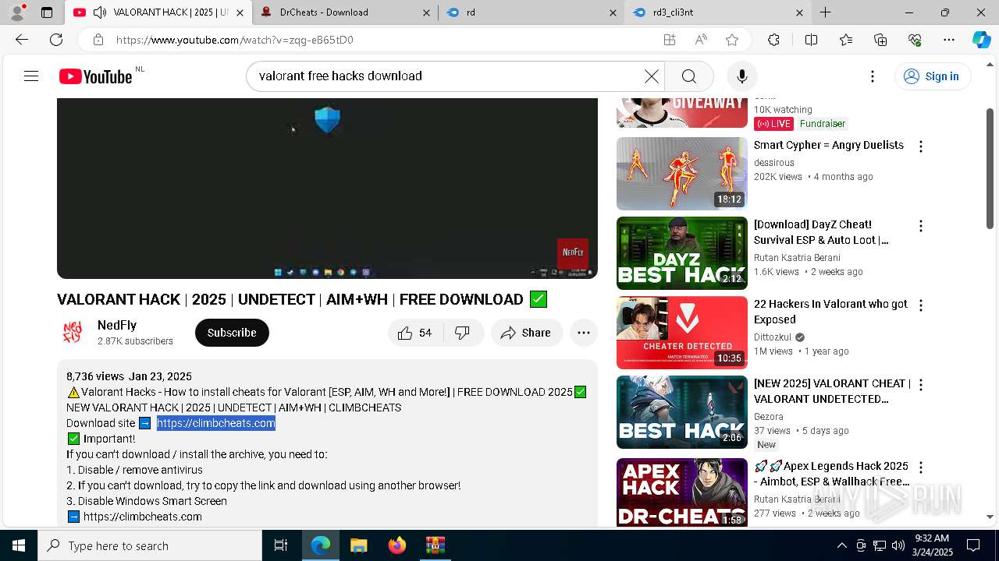Refresh the page
Viewport: 999px width, 561px height.
tap(56, 40)
